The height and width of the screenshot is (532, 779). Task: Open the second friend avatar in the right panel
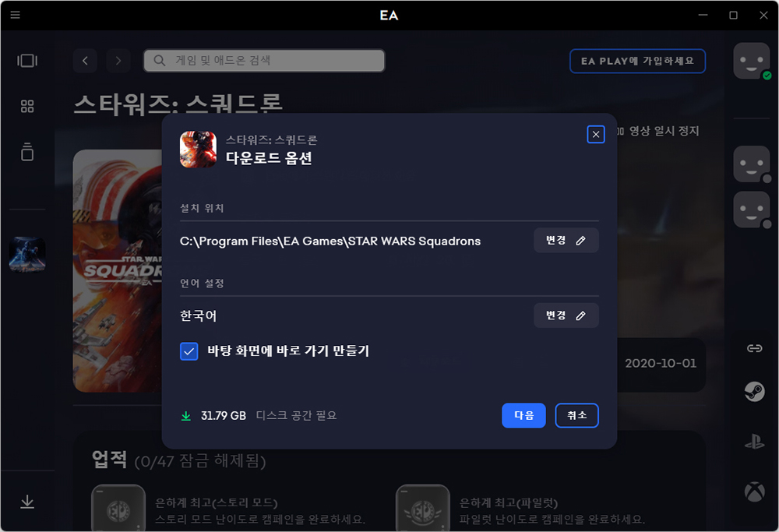(752, 210)
